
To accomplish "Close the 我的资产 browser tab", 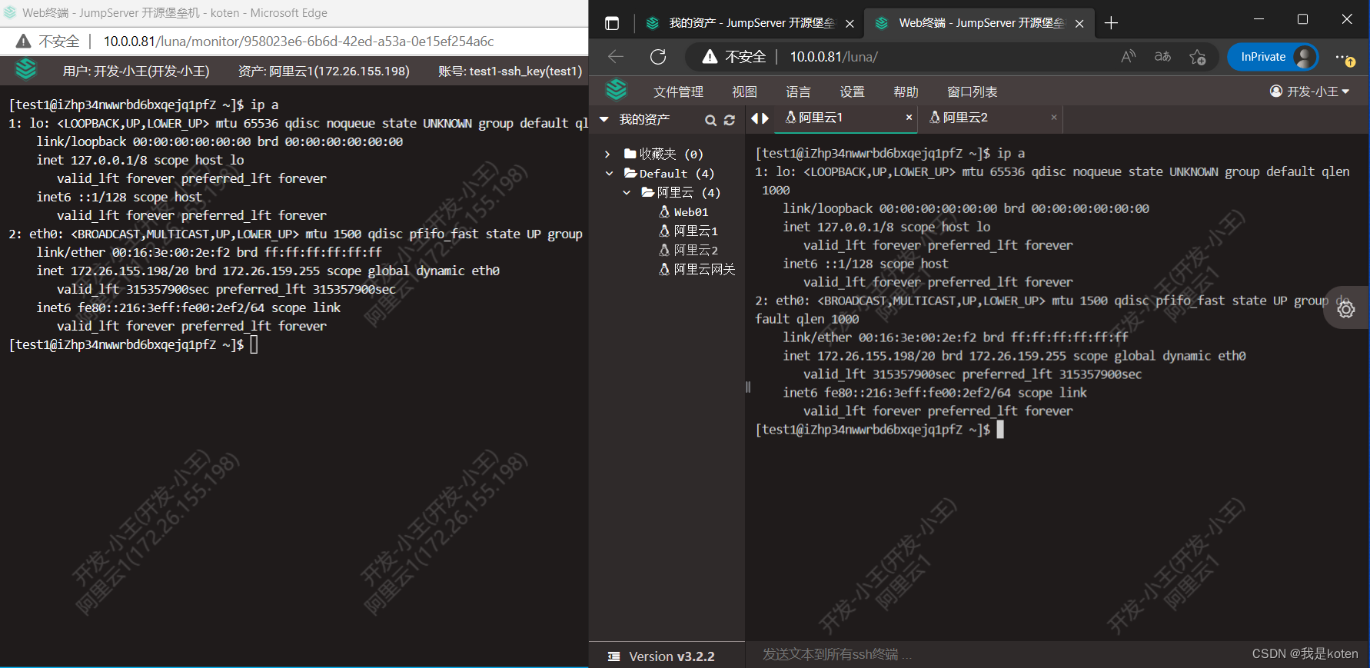I will [850, 24].
